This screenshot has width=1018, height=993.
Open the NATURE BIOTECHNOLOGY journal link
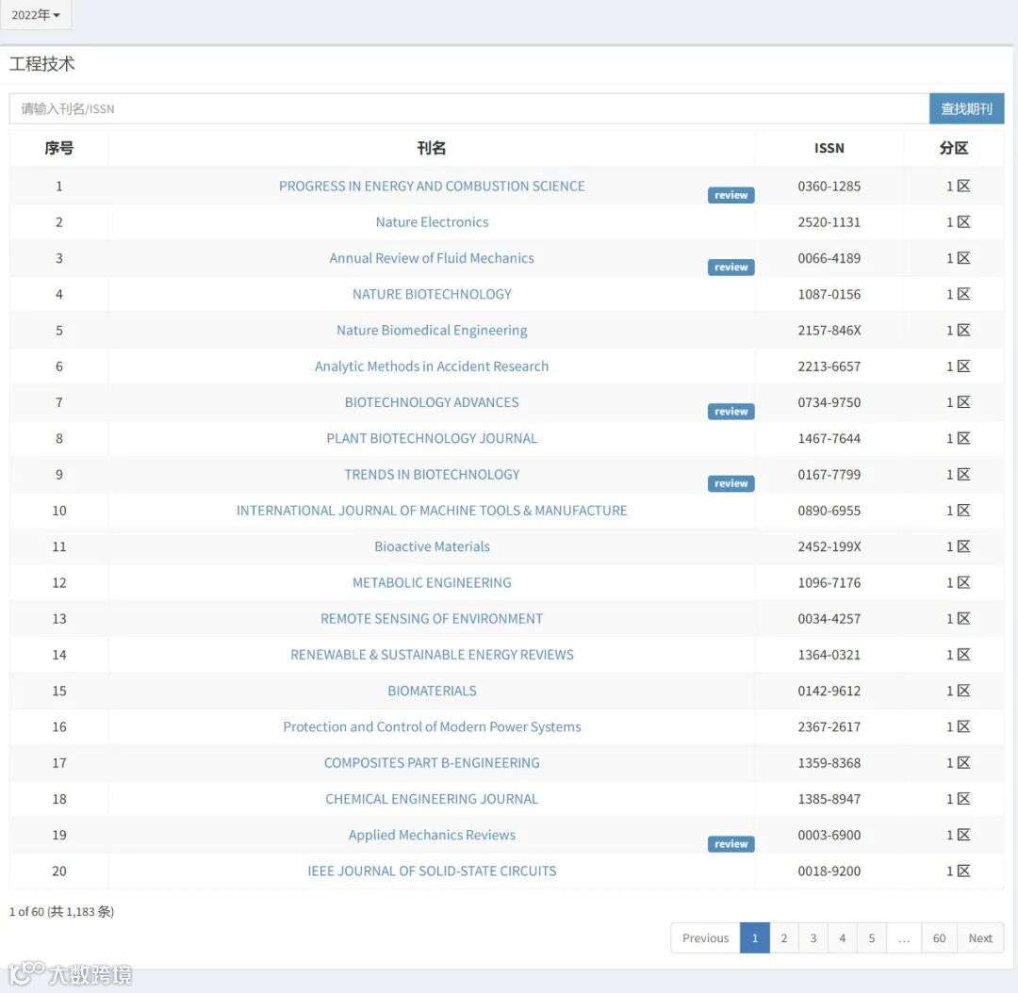pyautogui.click(x=432, y=294)
